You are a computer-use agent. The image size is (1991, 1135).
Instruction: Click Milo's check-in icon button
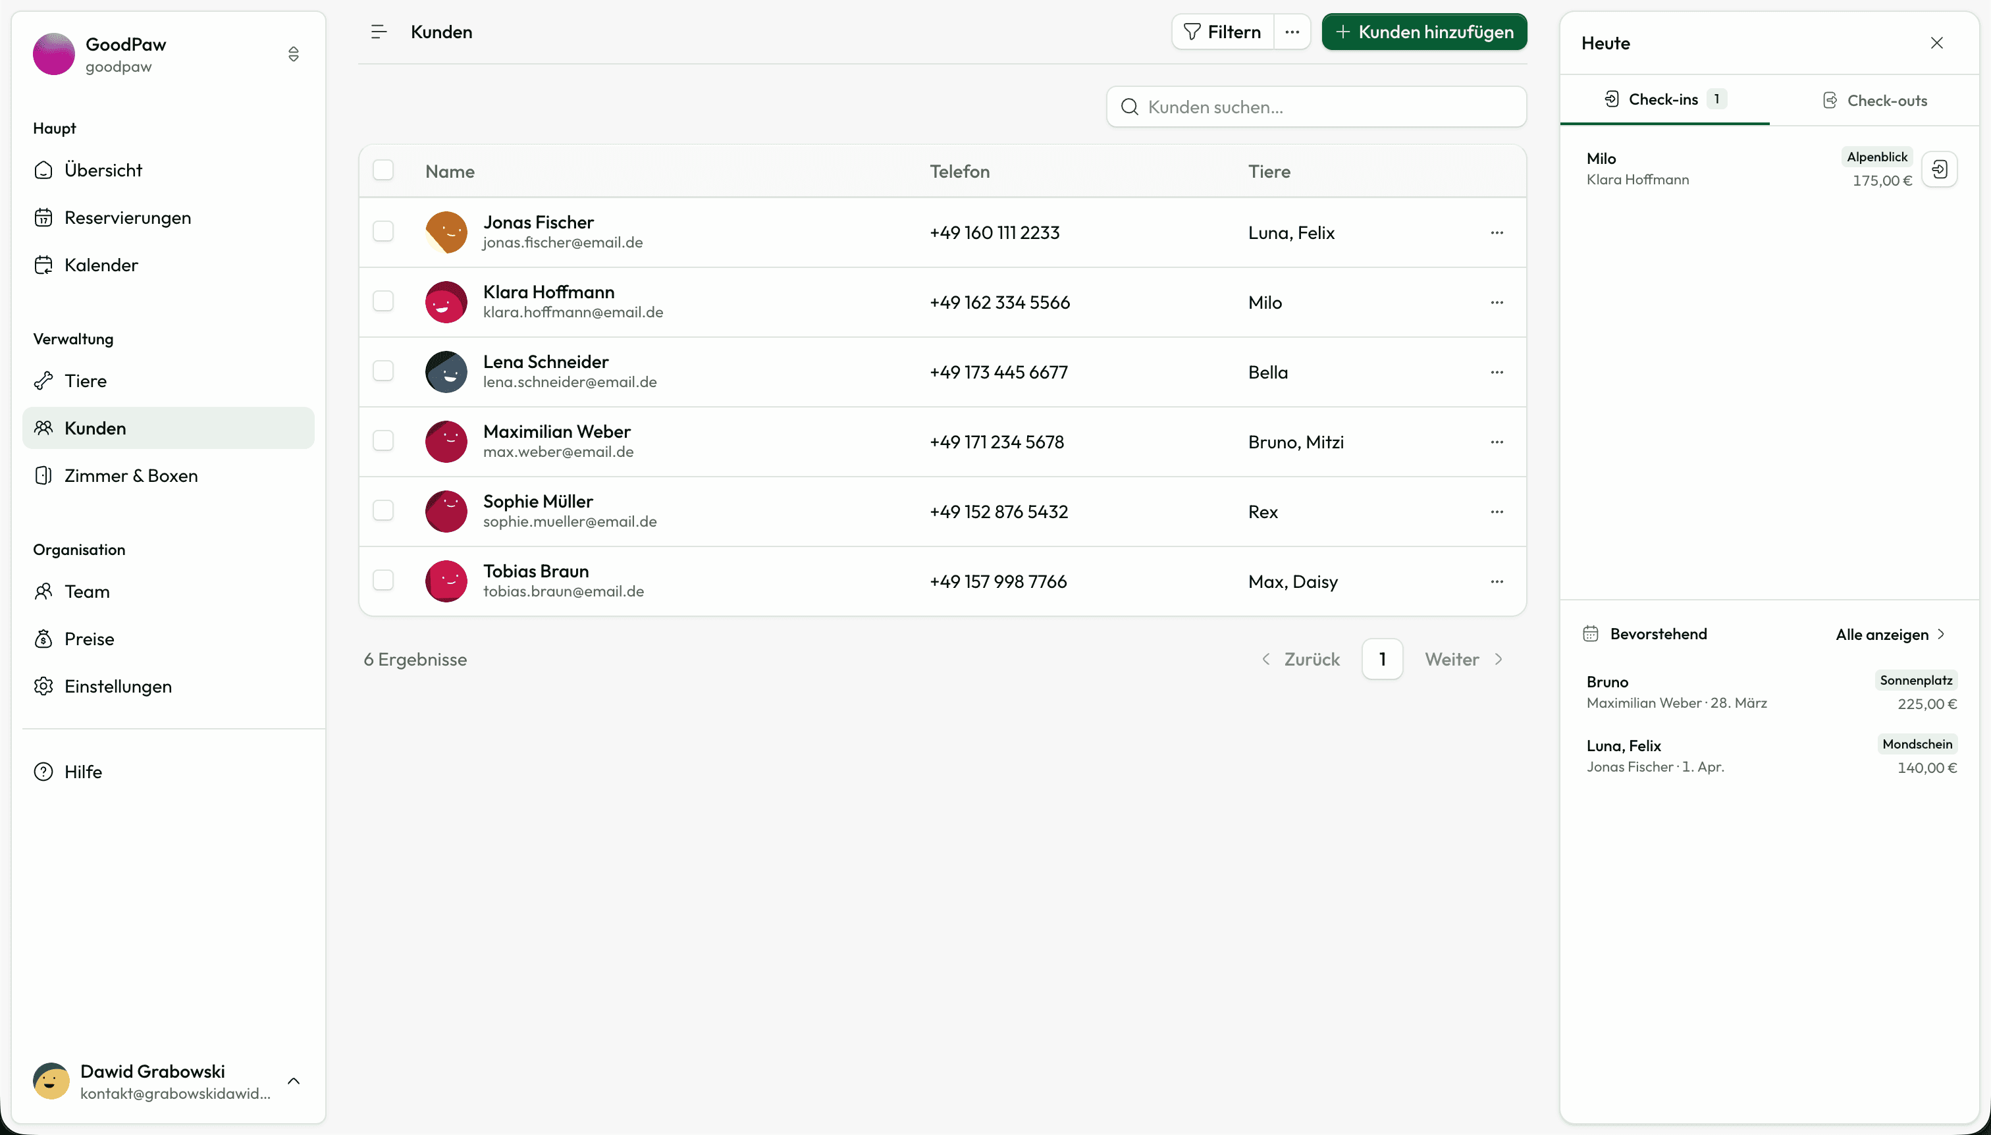[x=1940, y=169]
